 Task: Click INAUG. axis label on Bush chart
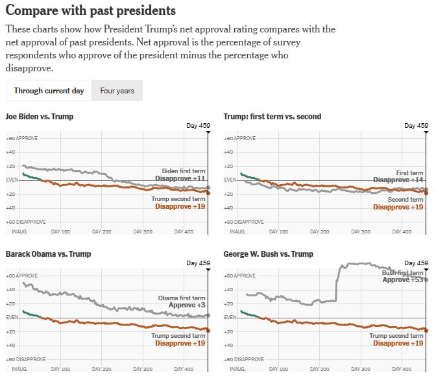237,368
